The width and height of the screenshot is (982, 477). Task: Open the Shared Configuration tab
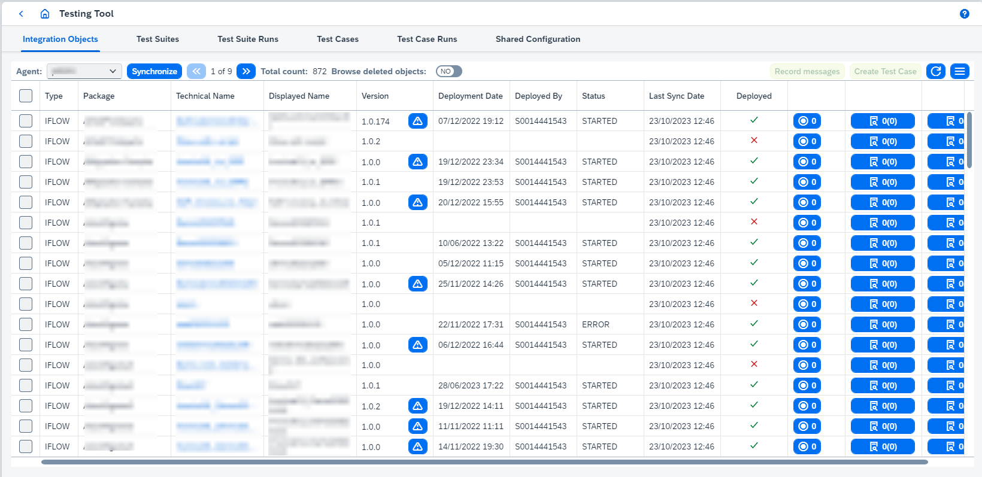point(538,39)
